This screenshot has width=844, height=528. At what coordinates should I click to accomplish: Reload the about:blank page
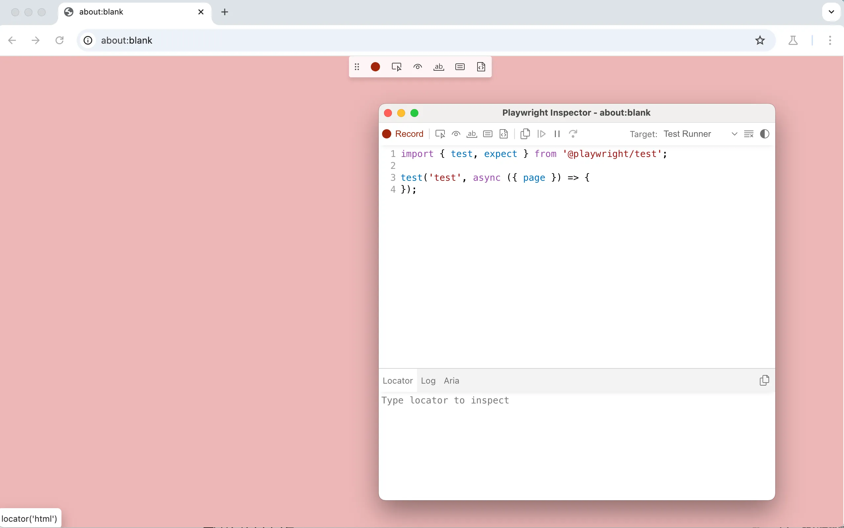point(59,41)
